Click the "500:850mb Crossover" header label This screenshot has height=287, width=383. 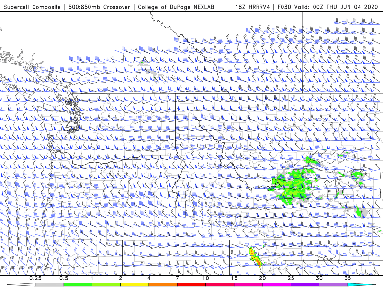(99, 7)
